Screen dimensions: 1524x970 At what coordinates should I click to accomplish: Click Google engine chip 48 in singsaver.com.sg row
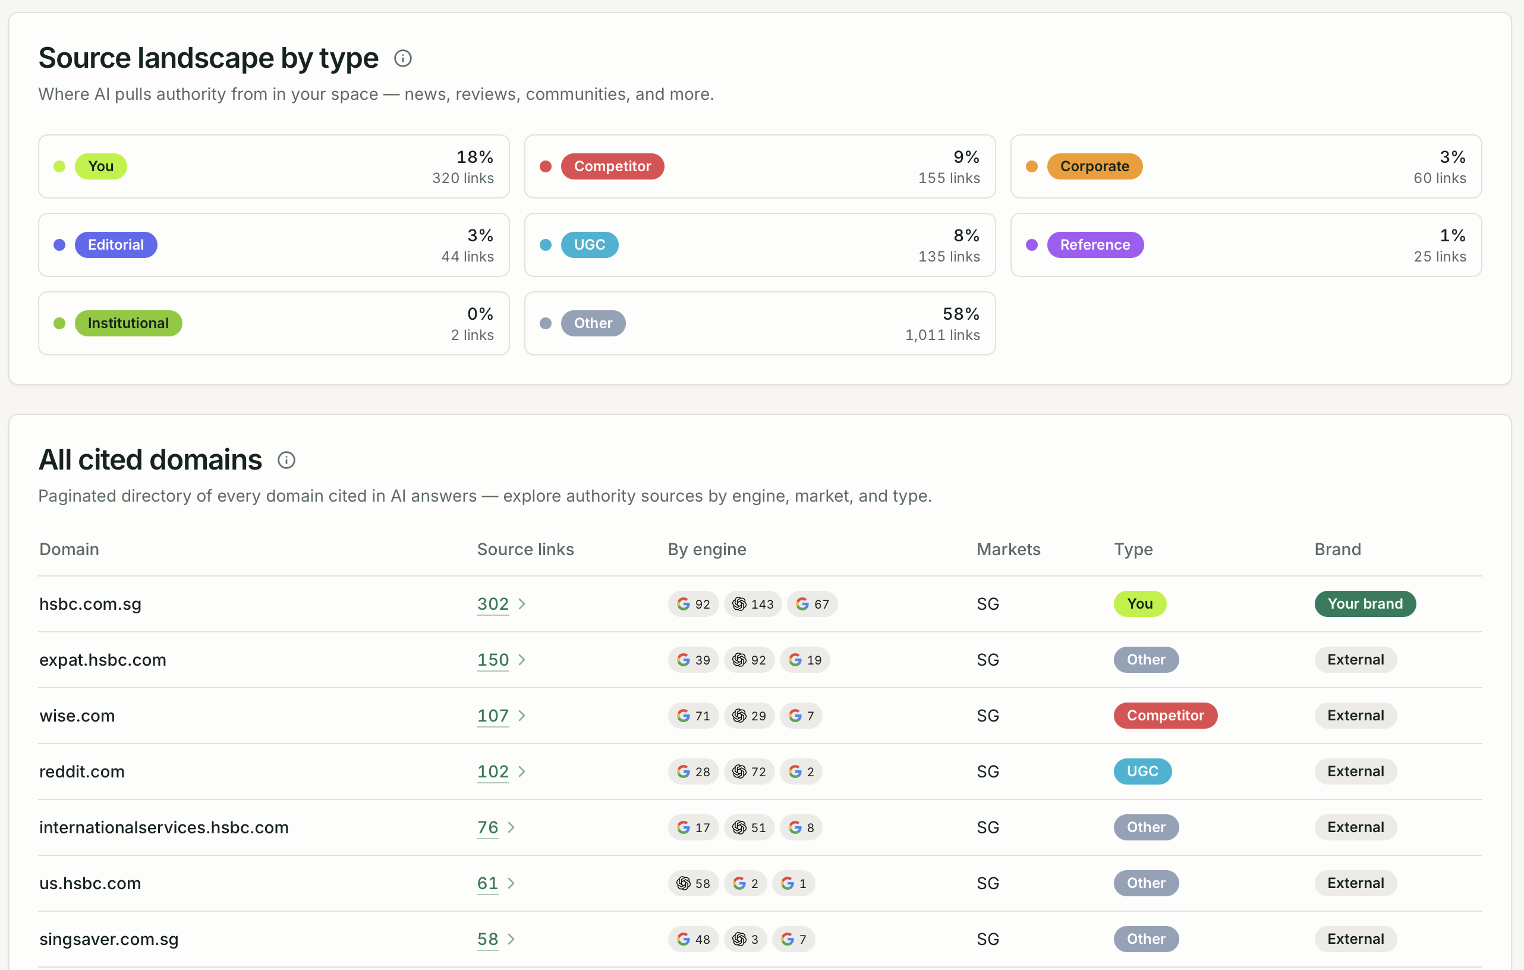tap(693, 939)
